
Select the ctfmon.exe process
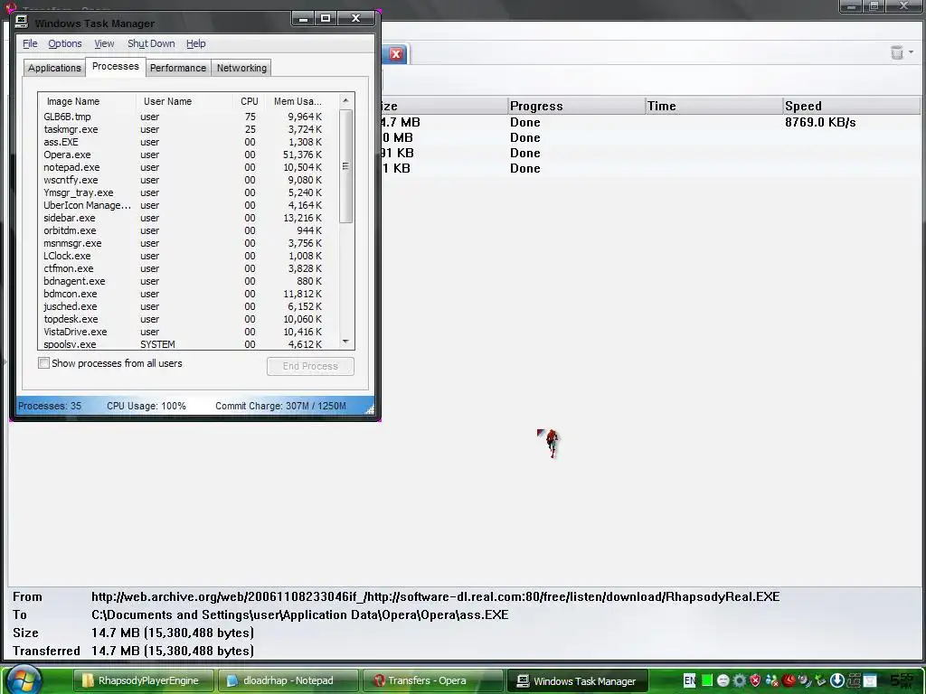point(188,269)
